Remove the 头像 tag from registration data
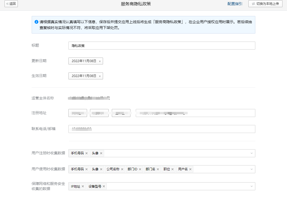The height and width of the screenshot is (198, 287). (101, 153)
